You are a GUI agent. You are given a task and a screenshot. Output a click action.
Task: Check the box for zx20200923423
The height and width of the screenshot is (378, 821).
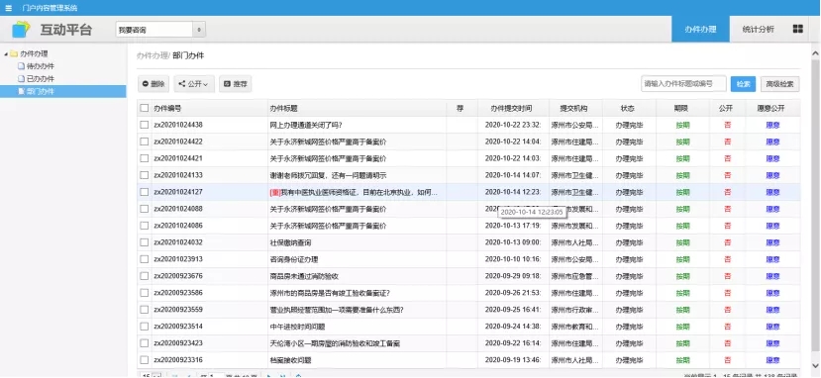[145, 343]
